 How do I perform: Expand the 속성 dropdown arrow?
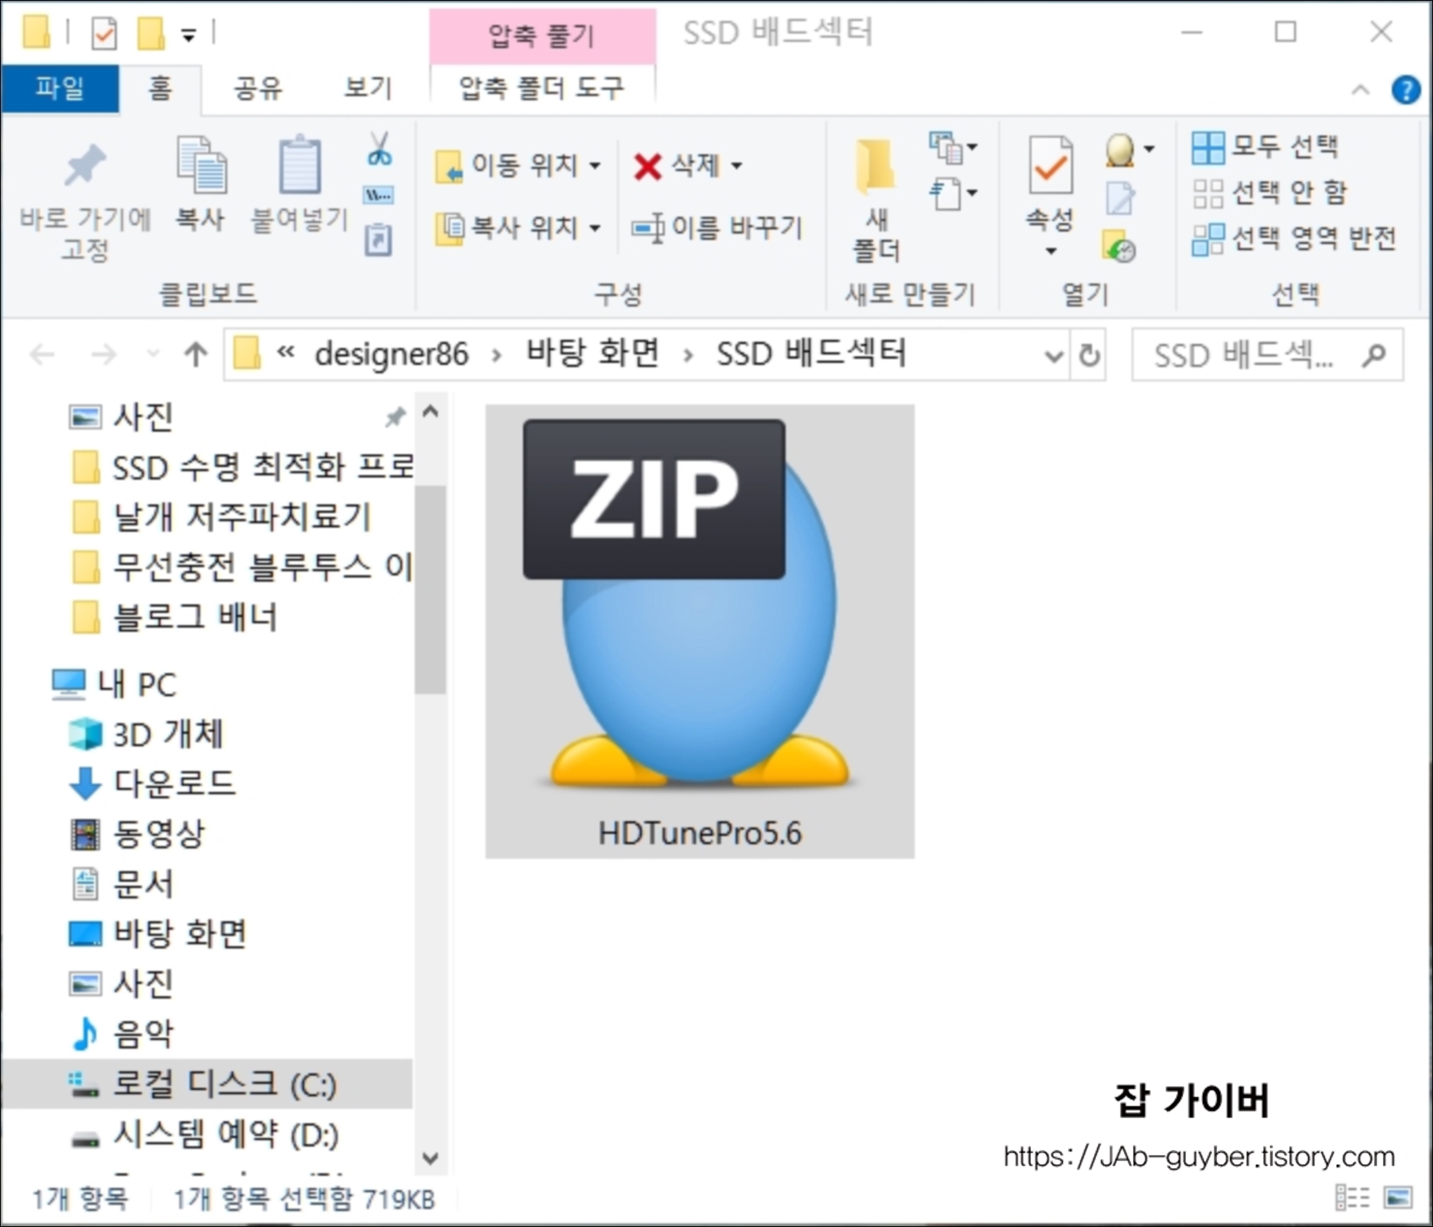pos(1051,251)
